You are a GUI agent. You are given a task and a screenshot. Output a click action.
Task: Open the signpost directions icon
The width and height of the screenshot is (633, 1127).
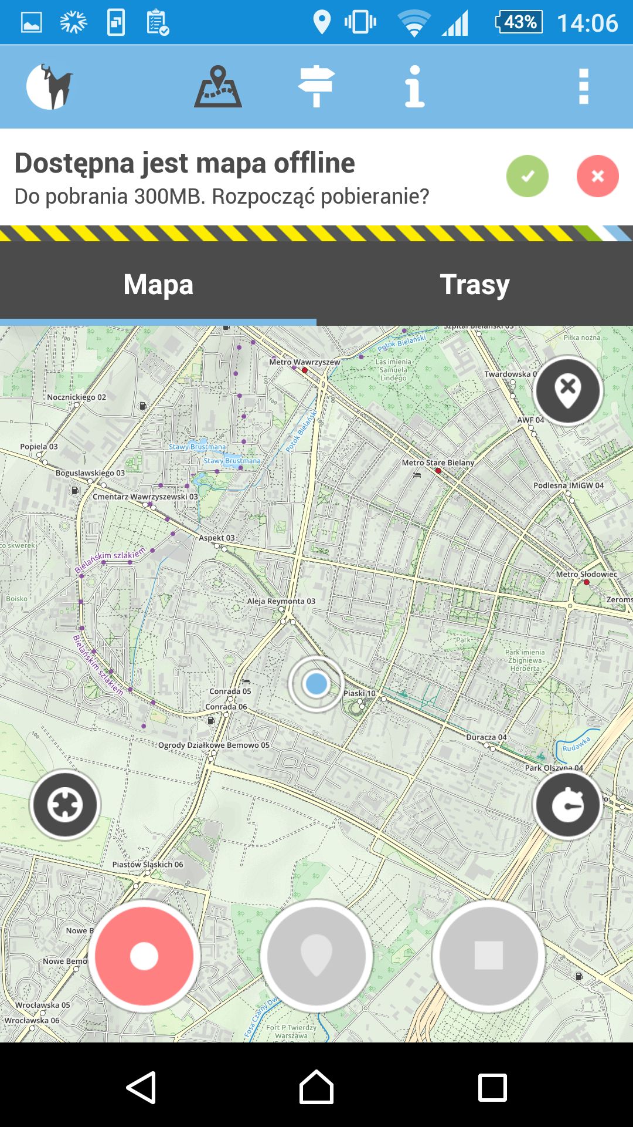tap(316, 86)
